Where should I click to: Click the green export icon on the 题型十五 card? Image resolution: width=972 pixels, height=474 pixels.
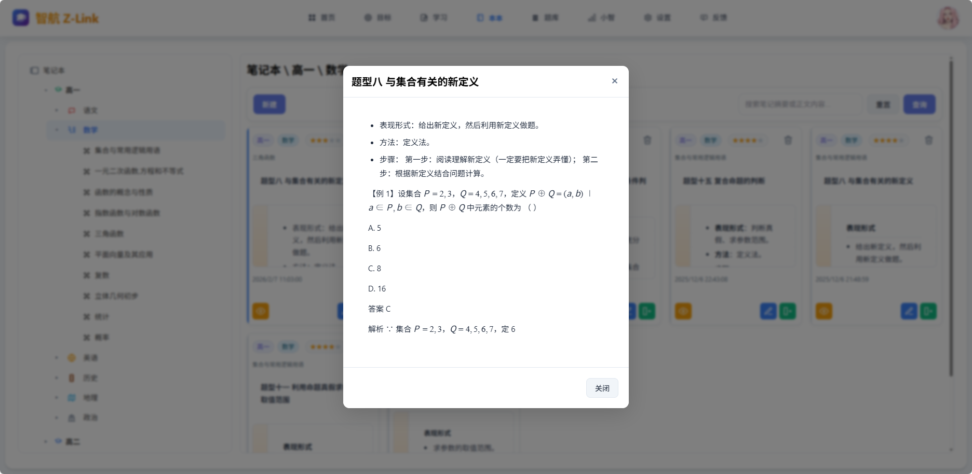click(788, 311)
